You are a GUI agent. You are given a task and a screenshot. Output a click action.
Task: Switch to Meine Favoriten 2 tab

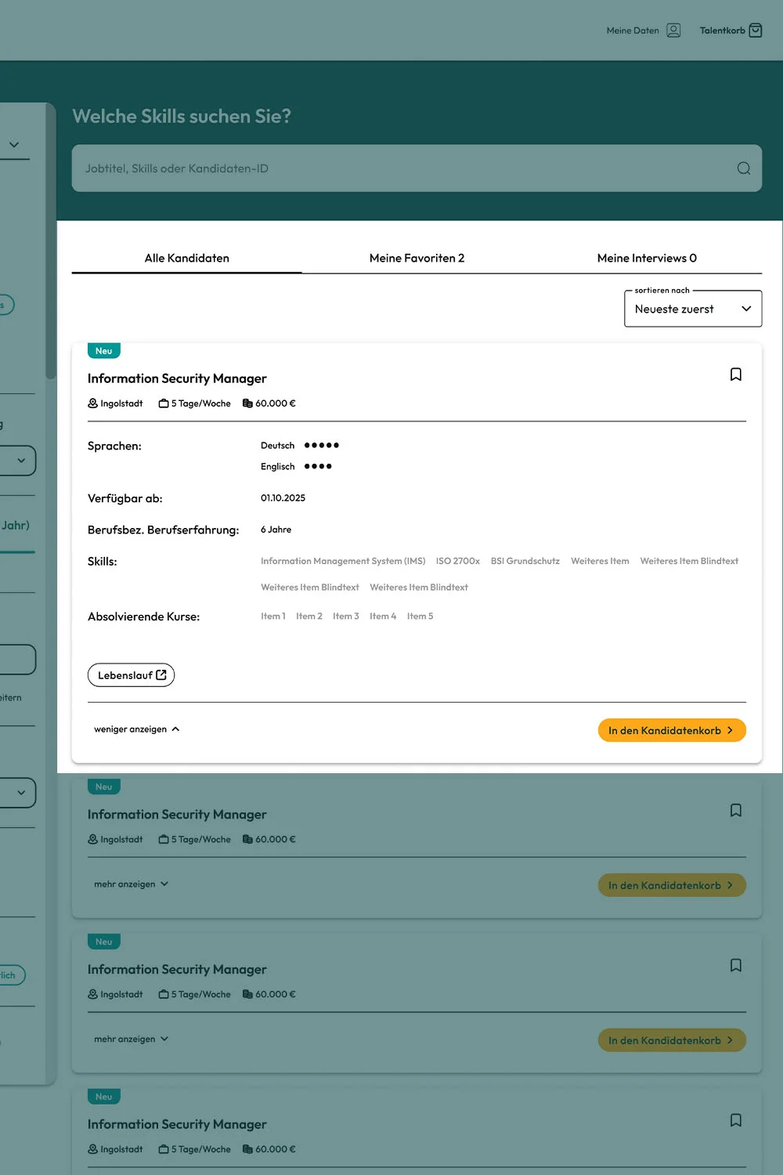coord(417,258)
